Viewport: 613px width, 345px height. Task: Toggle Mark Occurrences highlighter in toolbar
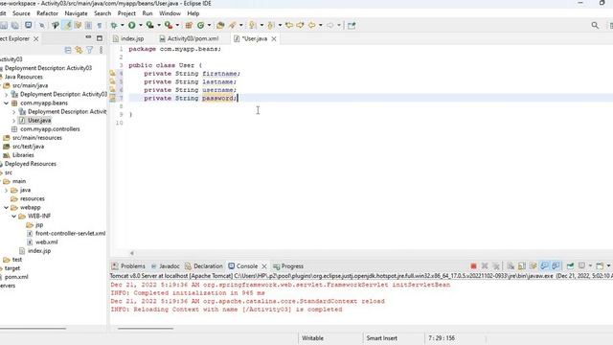coord(68,25)
